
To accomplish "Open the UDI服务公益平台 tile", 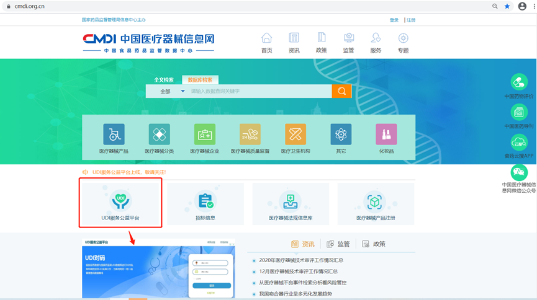I will [120, 203].
